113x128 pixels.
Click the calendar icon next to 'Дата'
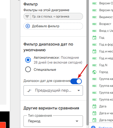coord(94,106)
